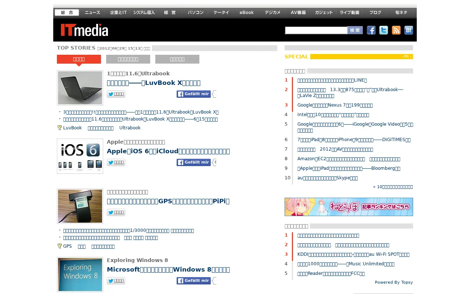470x294 pixels.
Task: Click the ITmedia logo
Action: [x=84, y=30]
